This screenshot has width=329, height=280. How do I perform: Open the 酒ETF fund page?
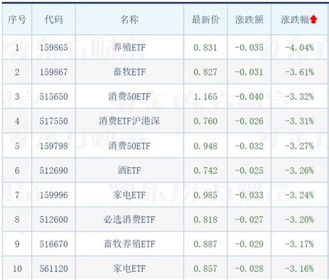point(129,170)
